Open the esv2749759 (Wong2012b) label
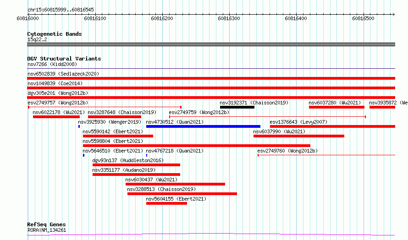 pos(199,112)
